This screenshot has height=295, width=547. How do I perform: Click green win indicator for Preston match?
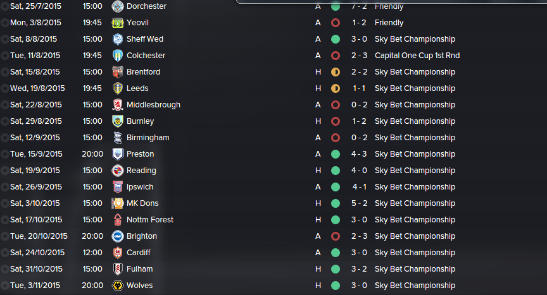click(336, 154)
